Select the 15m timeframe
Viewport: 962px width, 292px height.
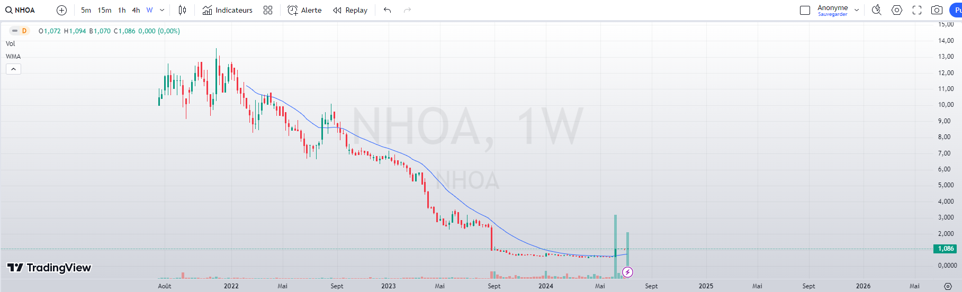tap(104, 10)
